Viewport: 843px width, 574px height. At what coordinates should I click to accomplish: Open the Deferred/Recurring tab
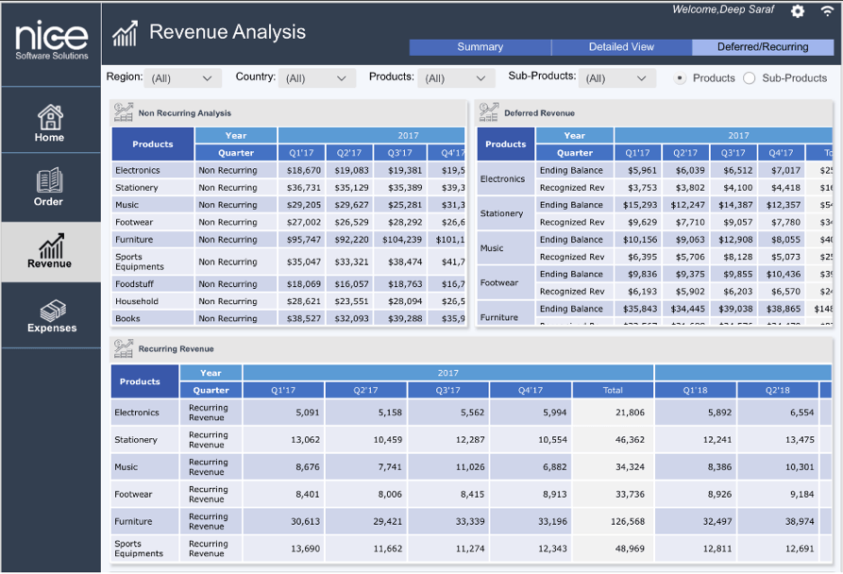click(x=763, y=47)
